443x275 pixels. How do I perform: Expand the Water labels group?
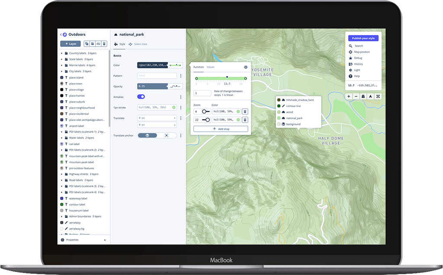click(62, 138)
